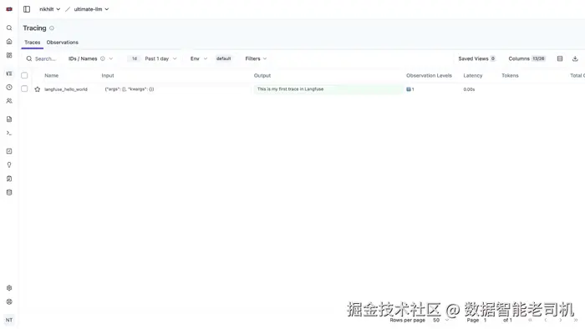Go to the first page
This screenshot has height=329, width=585.
pos(530,320)
